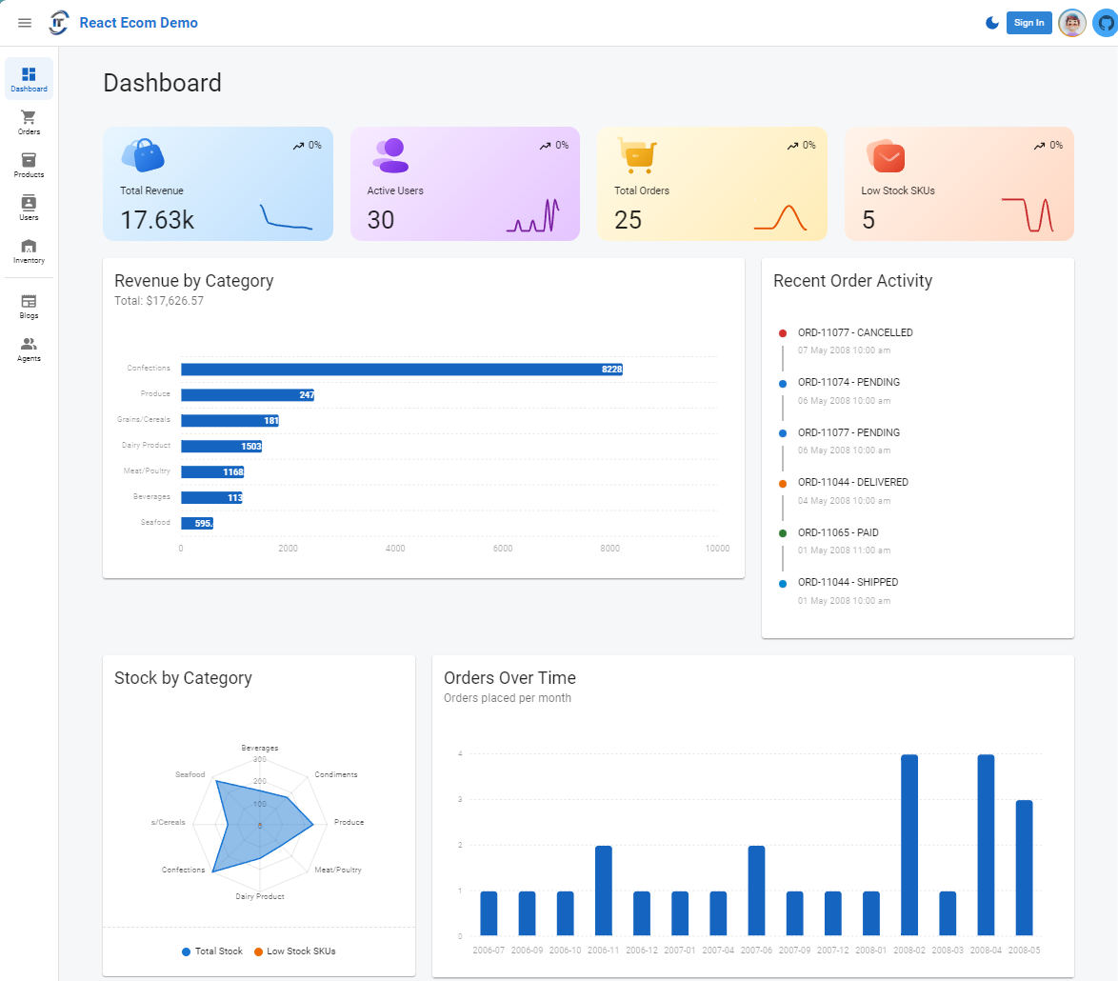Image resolution: width=1118 pixels, height=981 pixels.
Task: Click the Active Users sparkline chart
Action: [533, 215]
